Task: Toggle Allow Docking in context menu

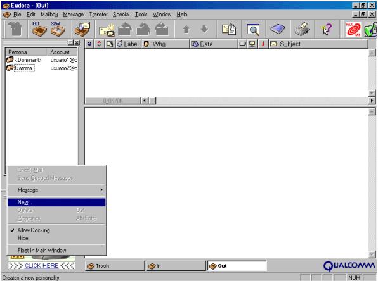Action: [56, 230]
